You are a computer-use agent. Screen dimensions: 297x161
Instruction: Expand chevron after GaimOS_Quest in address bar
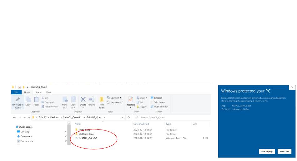point(104,117)
